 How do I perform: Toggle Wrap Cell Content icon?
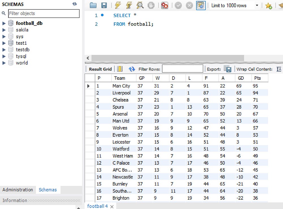tap(279, 69)
